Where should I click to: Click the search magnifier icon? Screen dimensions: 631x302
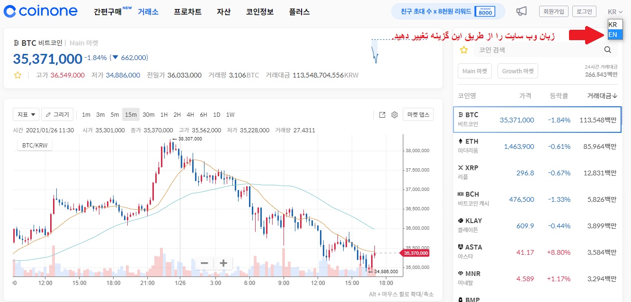607,50
